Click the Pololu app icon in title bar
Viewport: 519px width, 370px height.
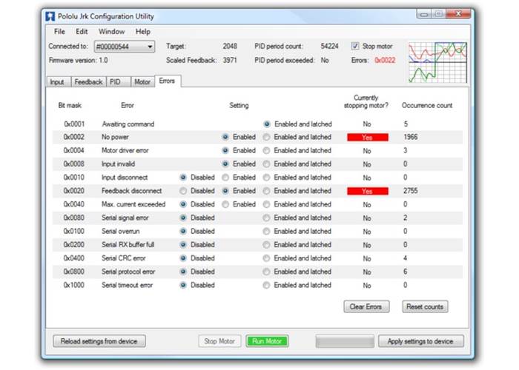tap(50, 15)
